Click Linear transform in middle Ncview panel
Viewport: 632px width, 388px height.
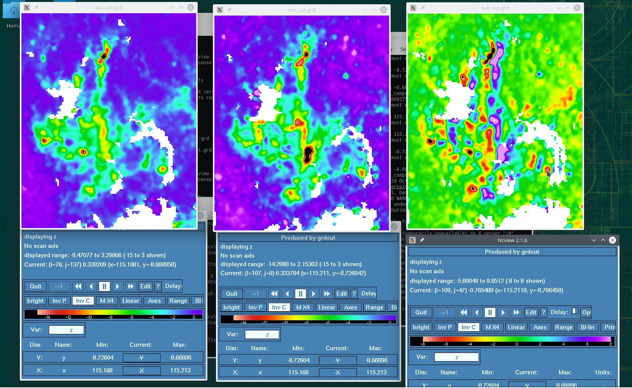click(327, 307)
